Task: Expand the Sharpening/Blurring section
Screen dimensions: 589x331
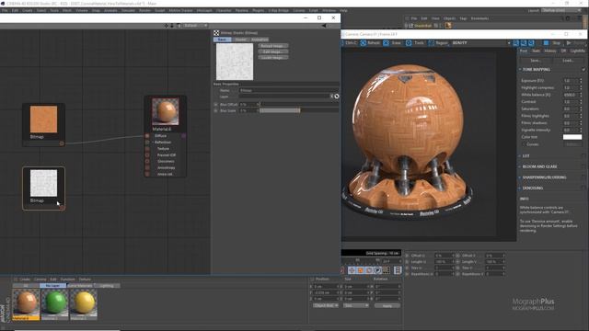Action: click(520, 177)
